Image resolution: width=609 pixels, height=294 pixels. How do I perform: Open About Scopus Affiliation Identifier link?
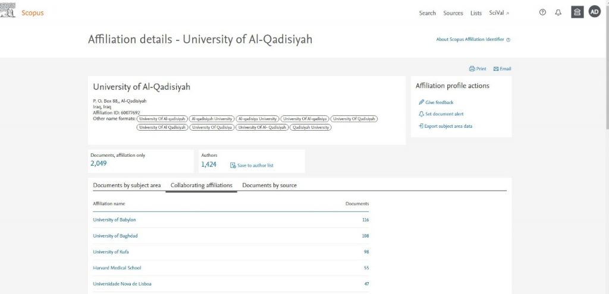tap(470, 40)
